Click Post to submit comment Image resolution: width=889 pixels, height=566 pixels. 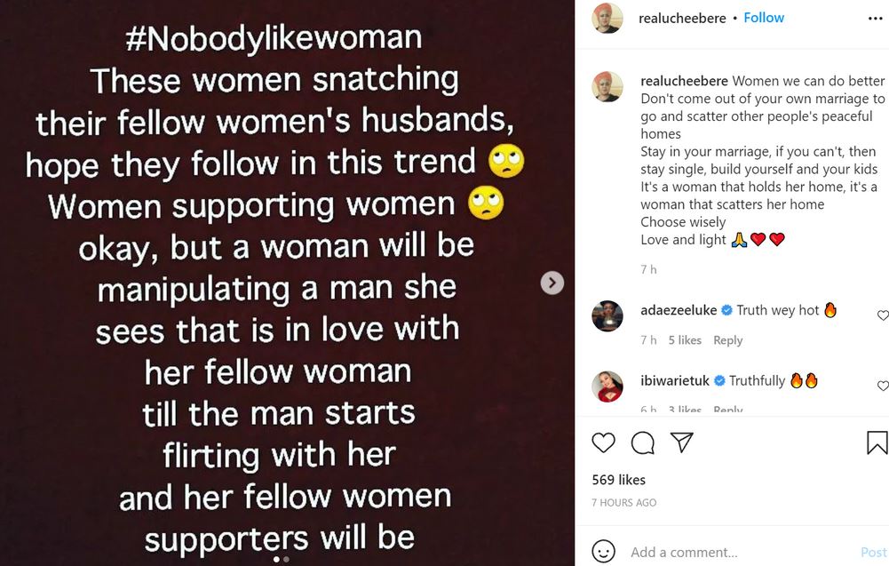coord(873,552)
